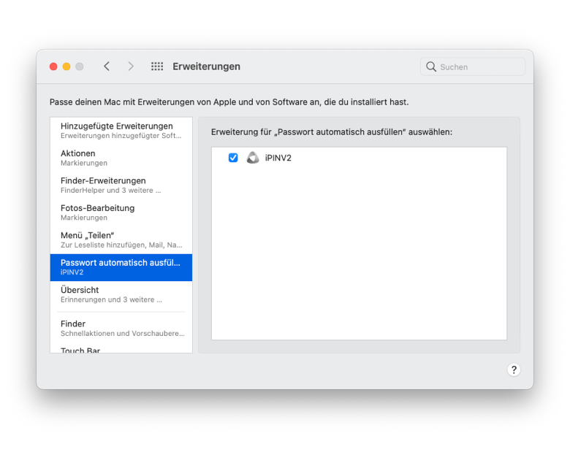Open Menü „Teilen“ category

tap(121, 240)
